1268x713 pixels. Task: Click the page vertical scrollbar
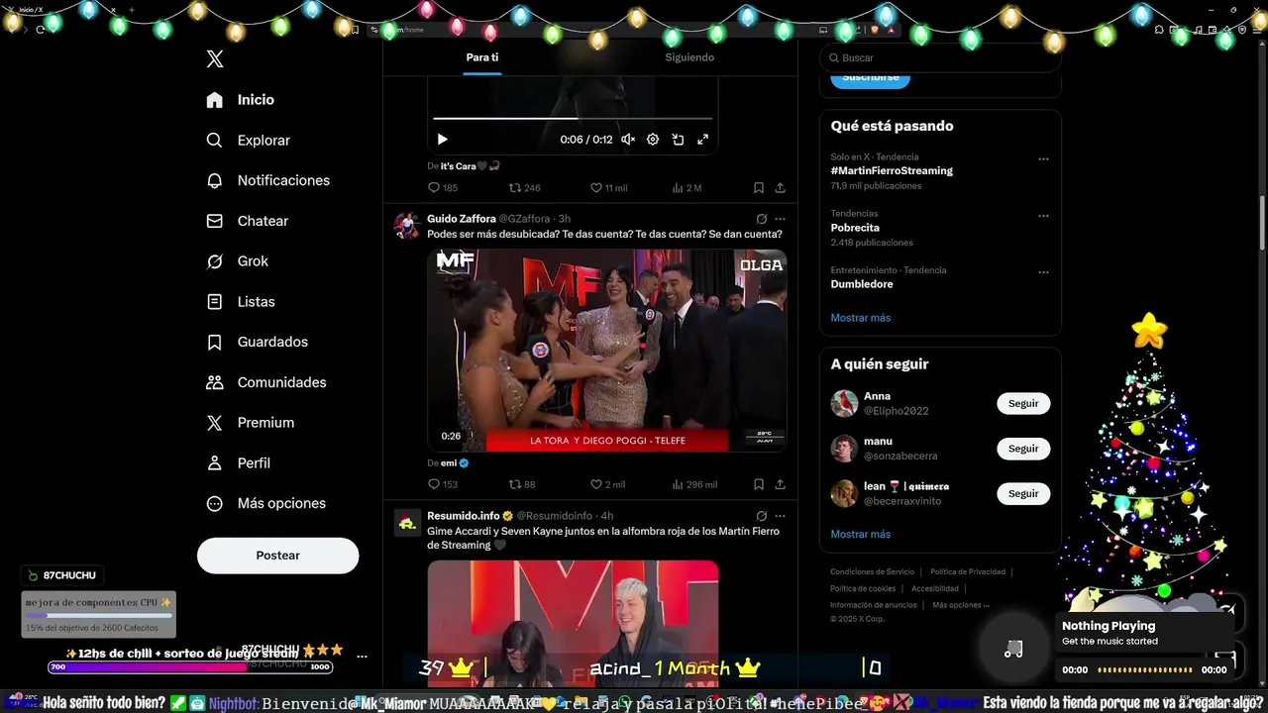tap(1261, 225)
